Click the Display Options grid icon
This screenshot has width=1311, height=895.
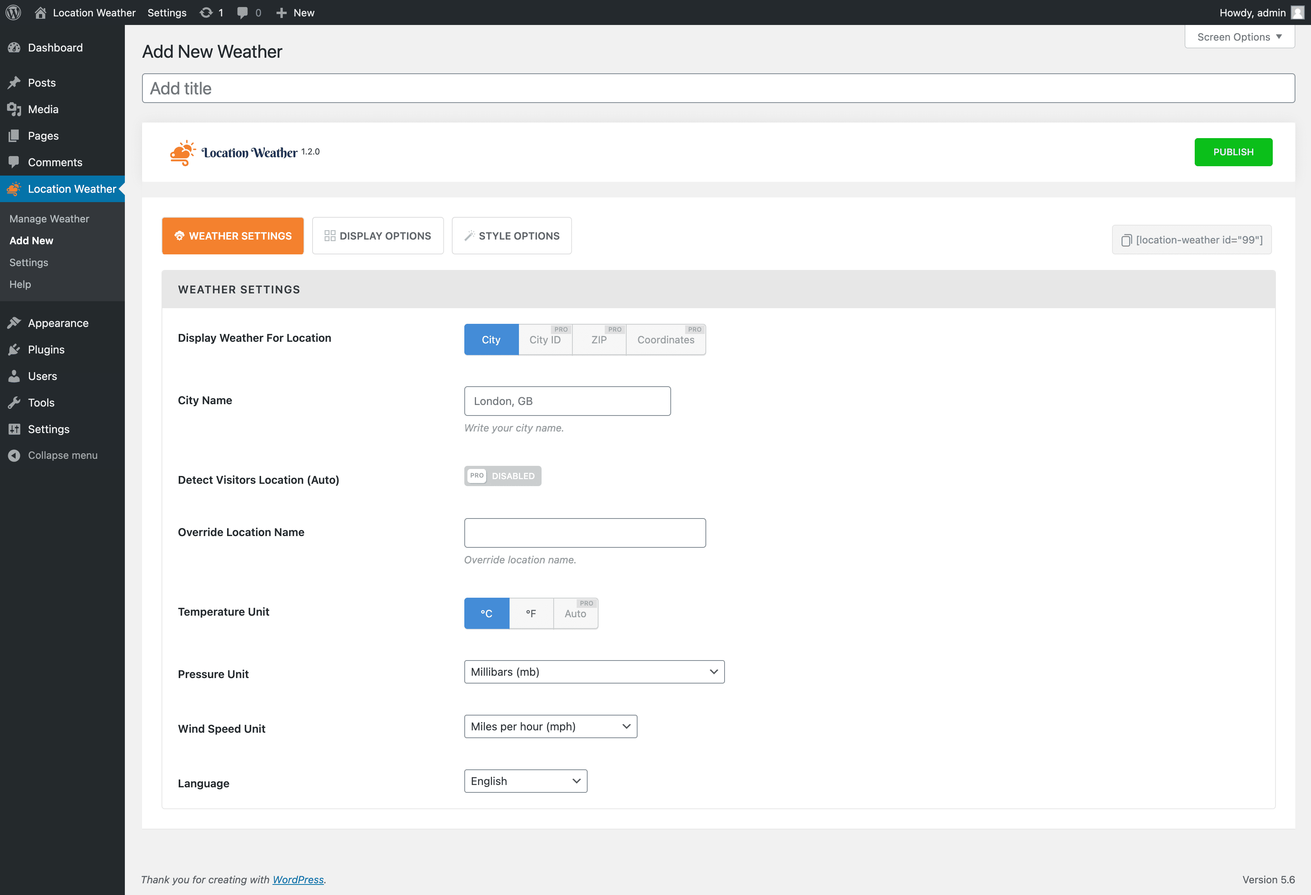330,236
